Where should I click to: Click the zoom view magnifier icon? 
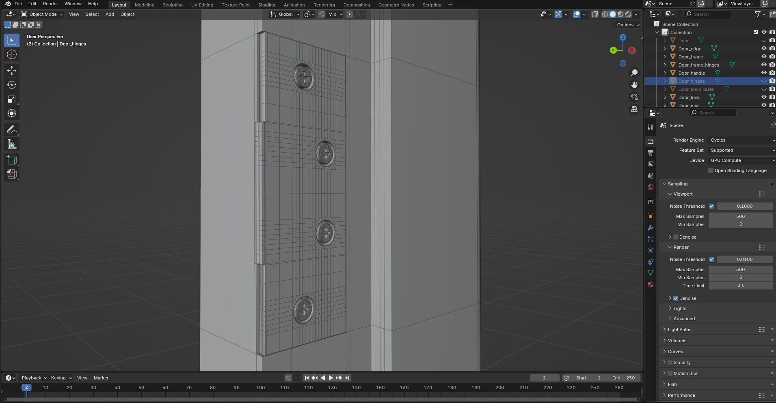click(634, 73)
